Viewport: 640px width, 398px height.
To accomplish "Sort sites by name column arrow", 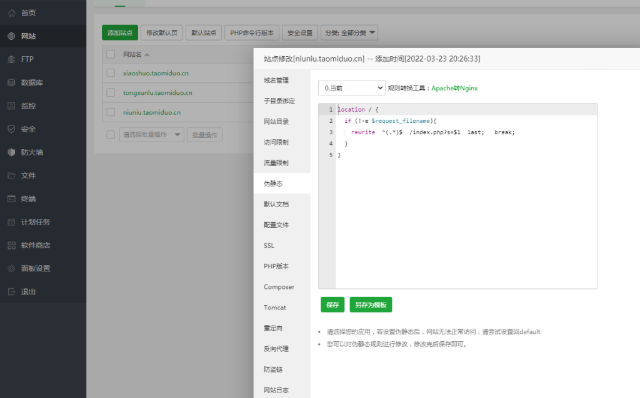I will point(147,54).
